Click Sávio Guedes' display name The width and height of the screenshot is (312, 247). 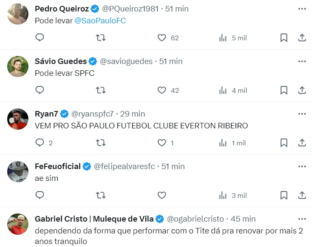click(x=61, y=61)
